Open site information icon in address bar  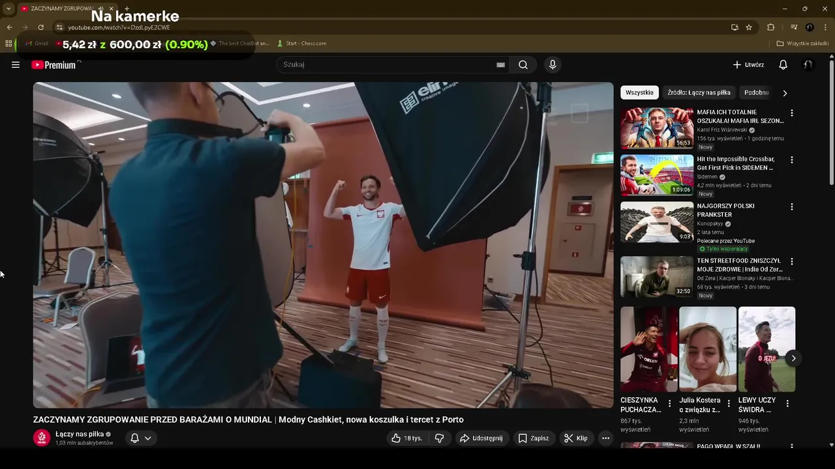coord(59,27)
